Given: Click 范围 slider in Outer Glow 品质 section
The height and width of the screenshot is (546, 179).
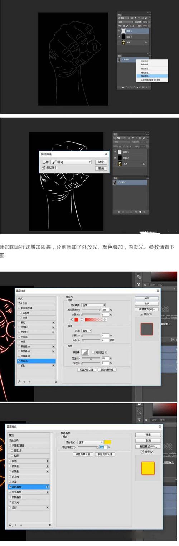Looking at the screenshot, I should coord(91,358).
